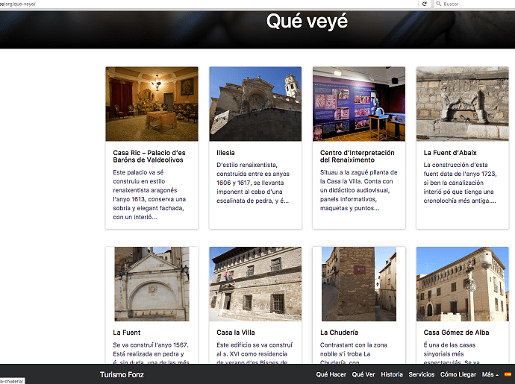Reload the page with the browser refresh icon
This screenshot has height=384, width=515.
pos(425,4)
